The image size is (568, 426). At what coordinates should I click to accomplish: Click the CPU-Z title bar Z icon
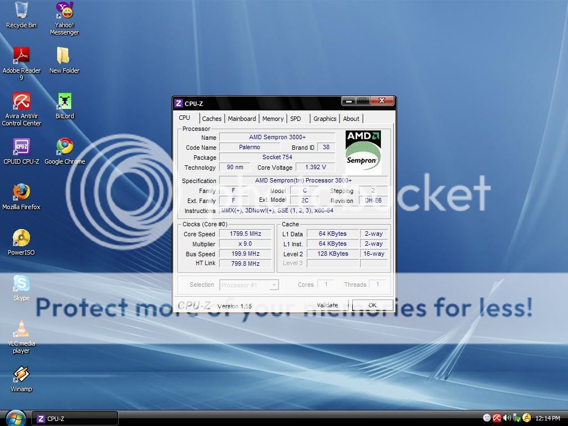[x=178, y=103]
